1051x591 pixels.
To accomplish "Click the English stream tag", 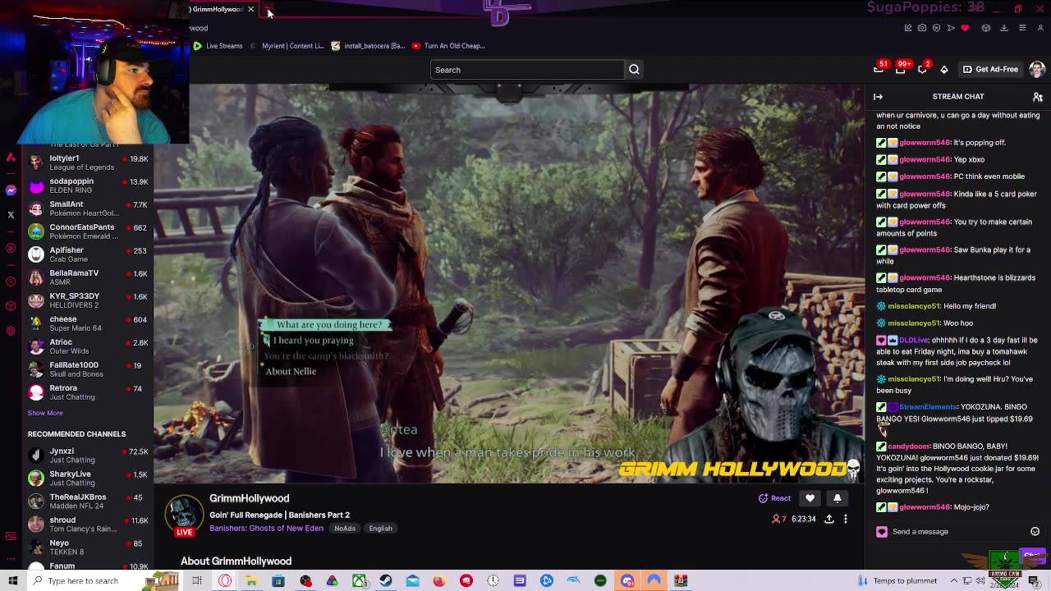I will click(380, 529).
